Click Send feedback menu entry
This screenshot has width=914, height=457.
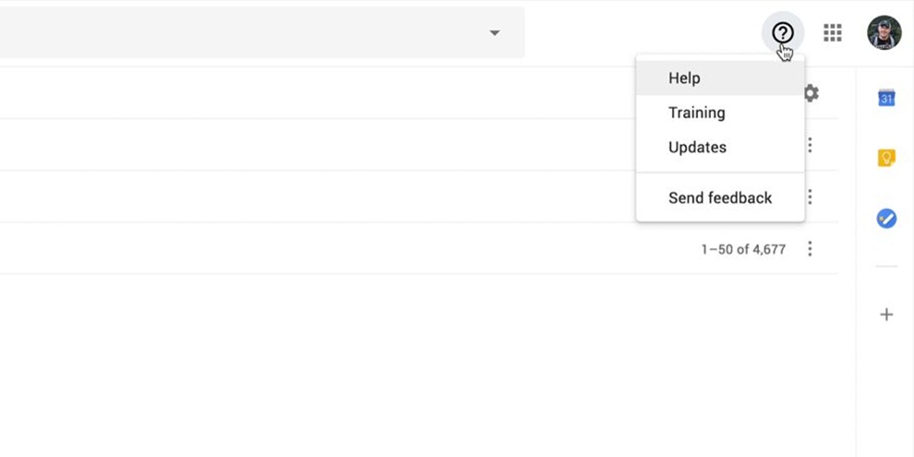719,198
